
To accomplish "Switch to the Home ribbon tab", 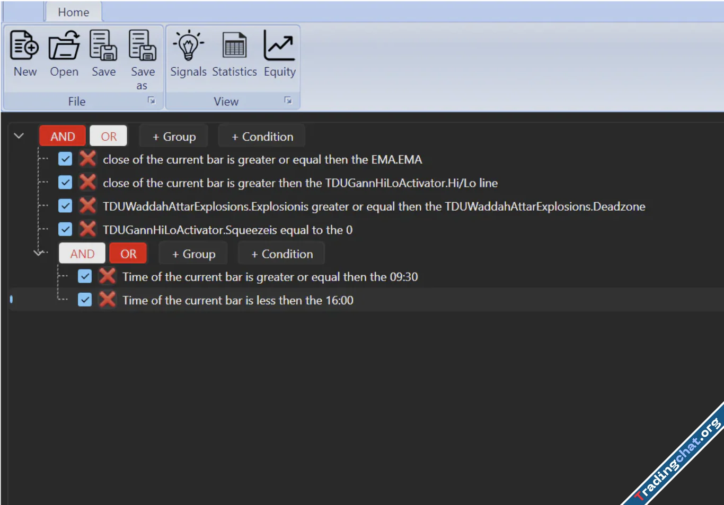I will coord(73,12).
